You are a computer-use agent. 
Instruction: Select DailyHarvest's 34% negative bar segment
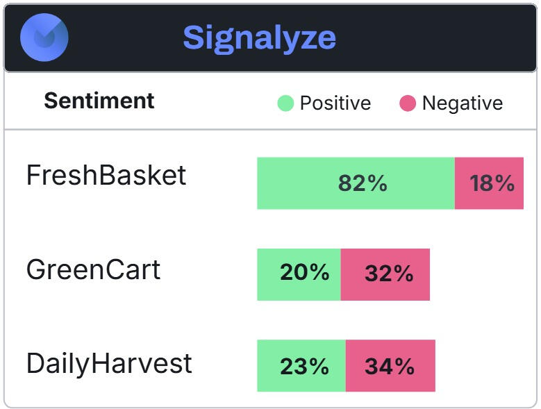pos(390,366)
